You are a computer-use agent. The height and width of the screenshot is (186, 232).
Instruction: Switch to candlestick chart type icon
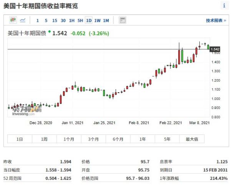tap(13, 20)
